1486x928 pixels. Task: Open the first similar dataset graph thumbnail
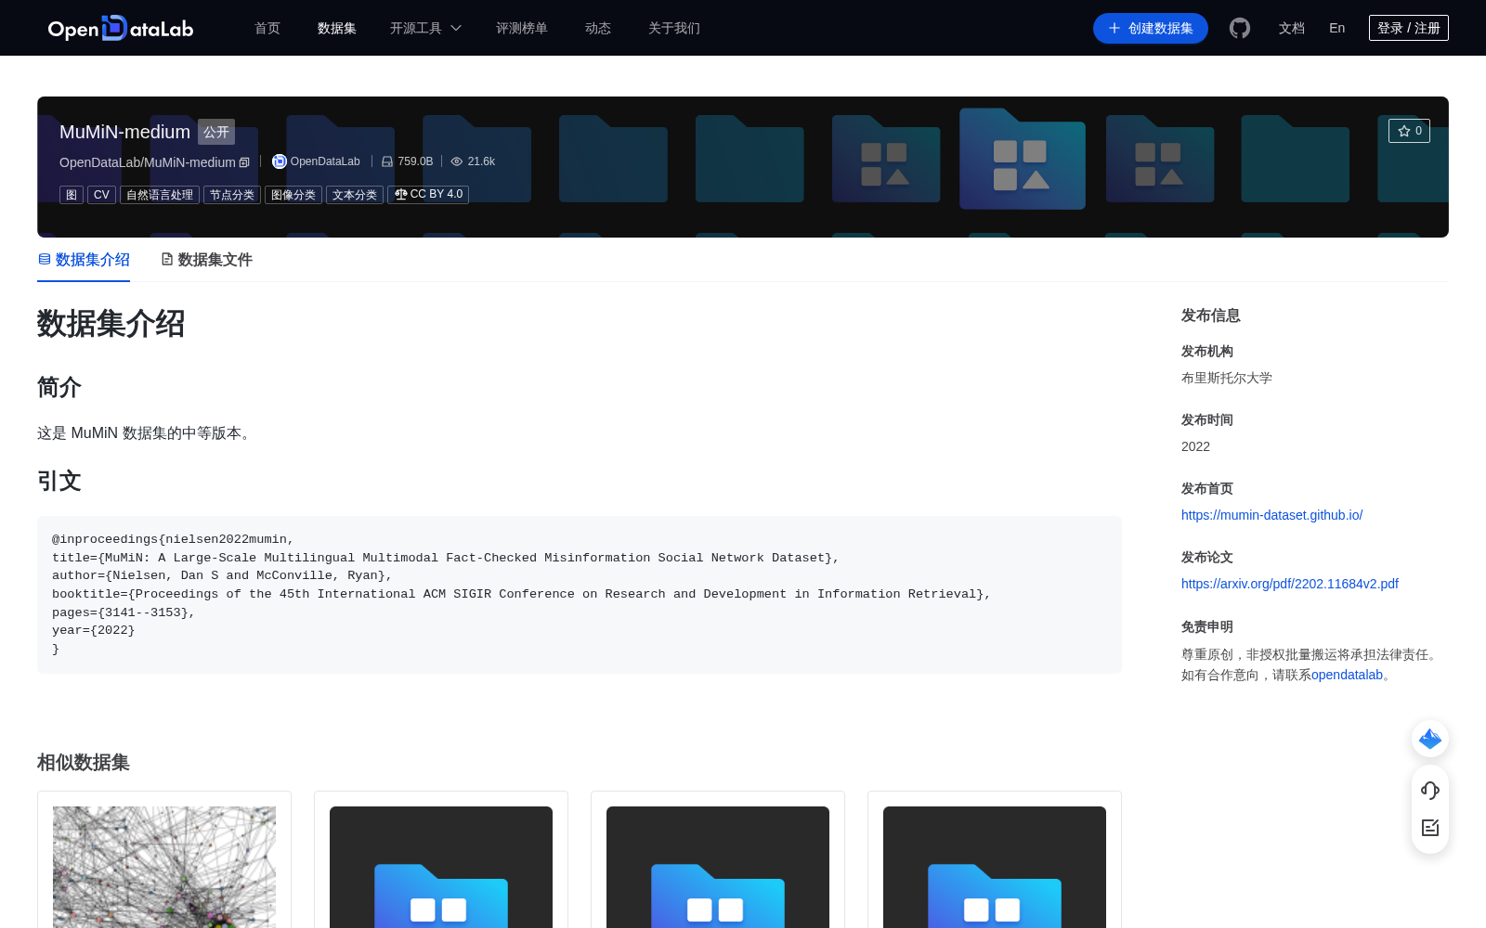pyautogui.click(x=164, y=867)
